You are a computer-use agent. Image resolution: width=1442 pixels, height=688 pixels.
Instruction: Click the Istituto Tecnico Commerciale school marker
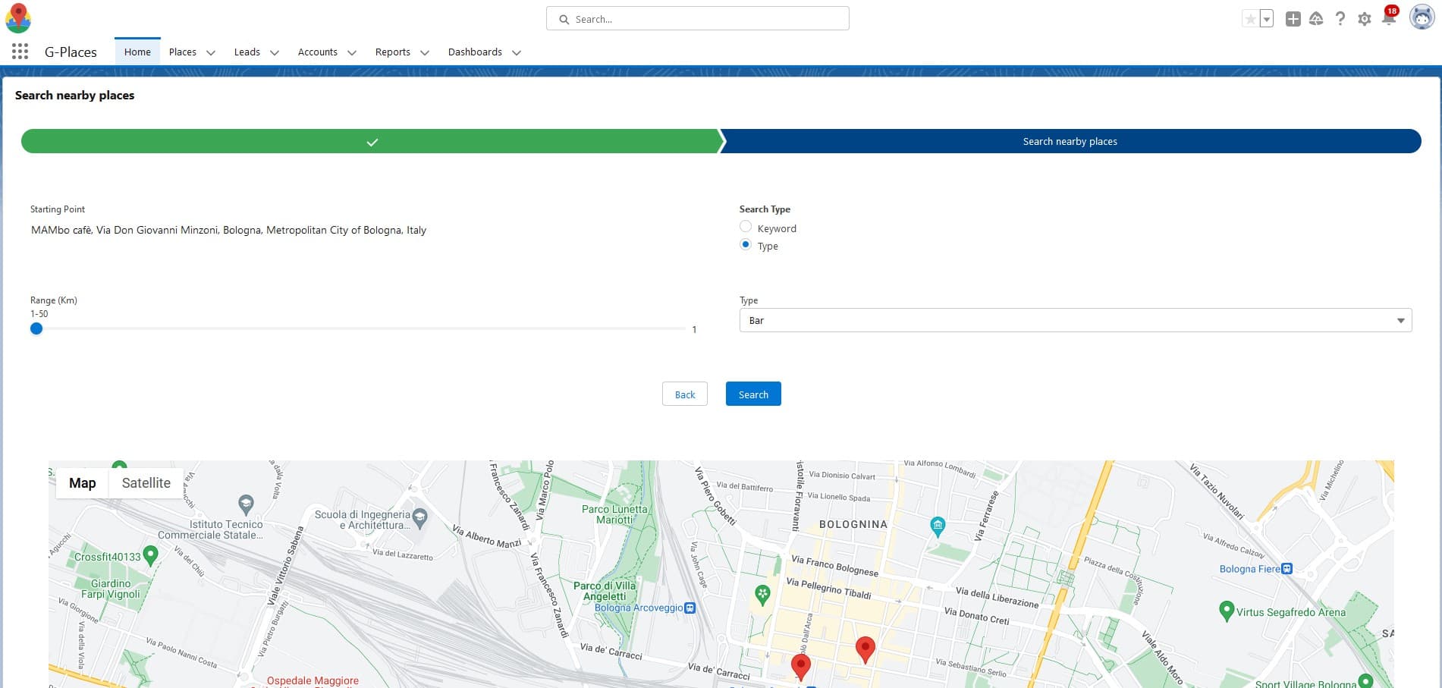click(x=246, y=503)
